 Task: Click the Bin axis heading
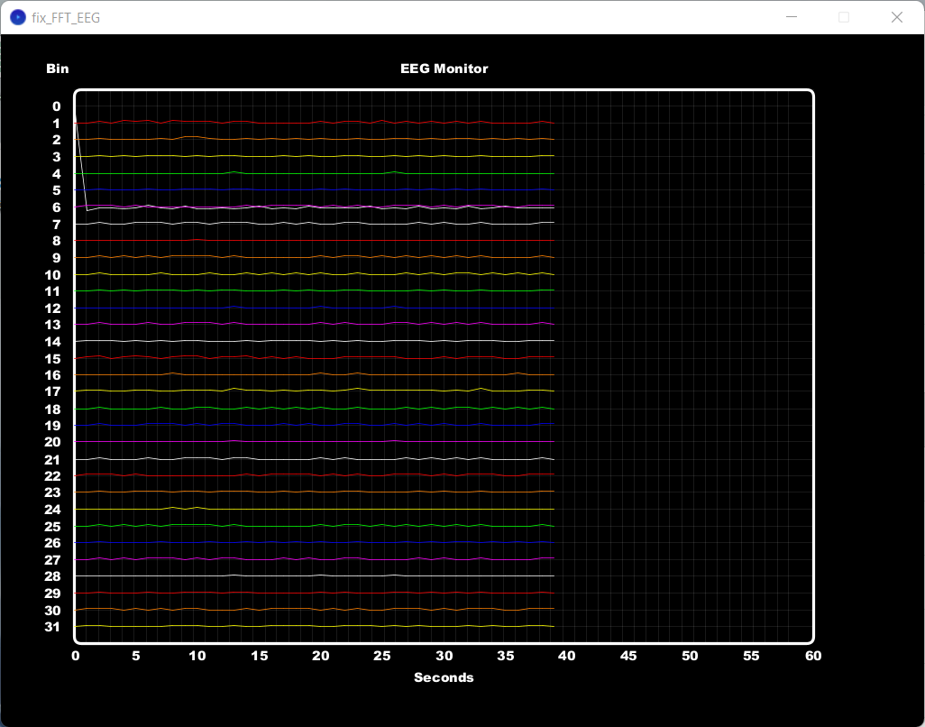[x=57, y=69]
